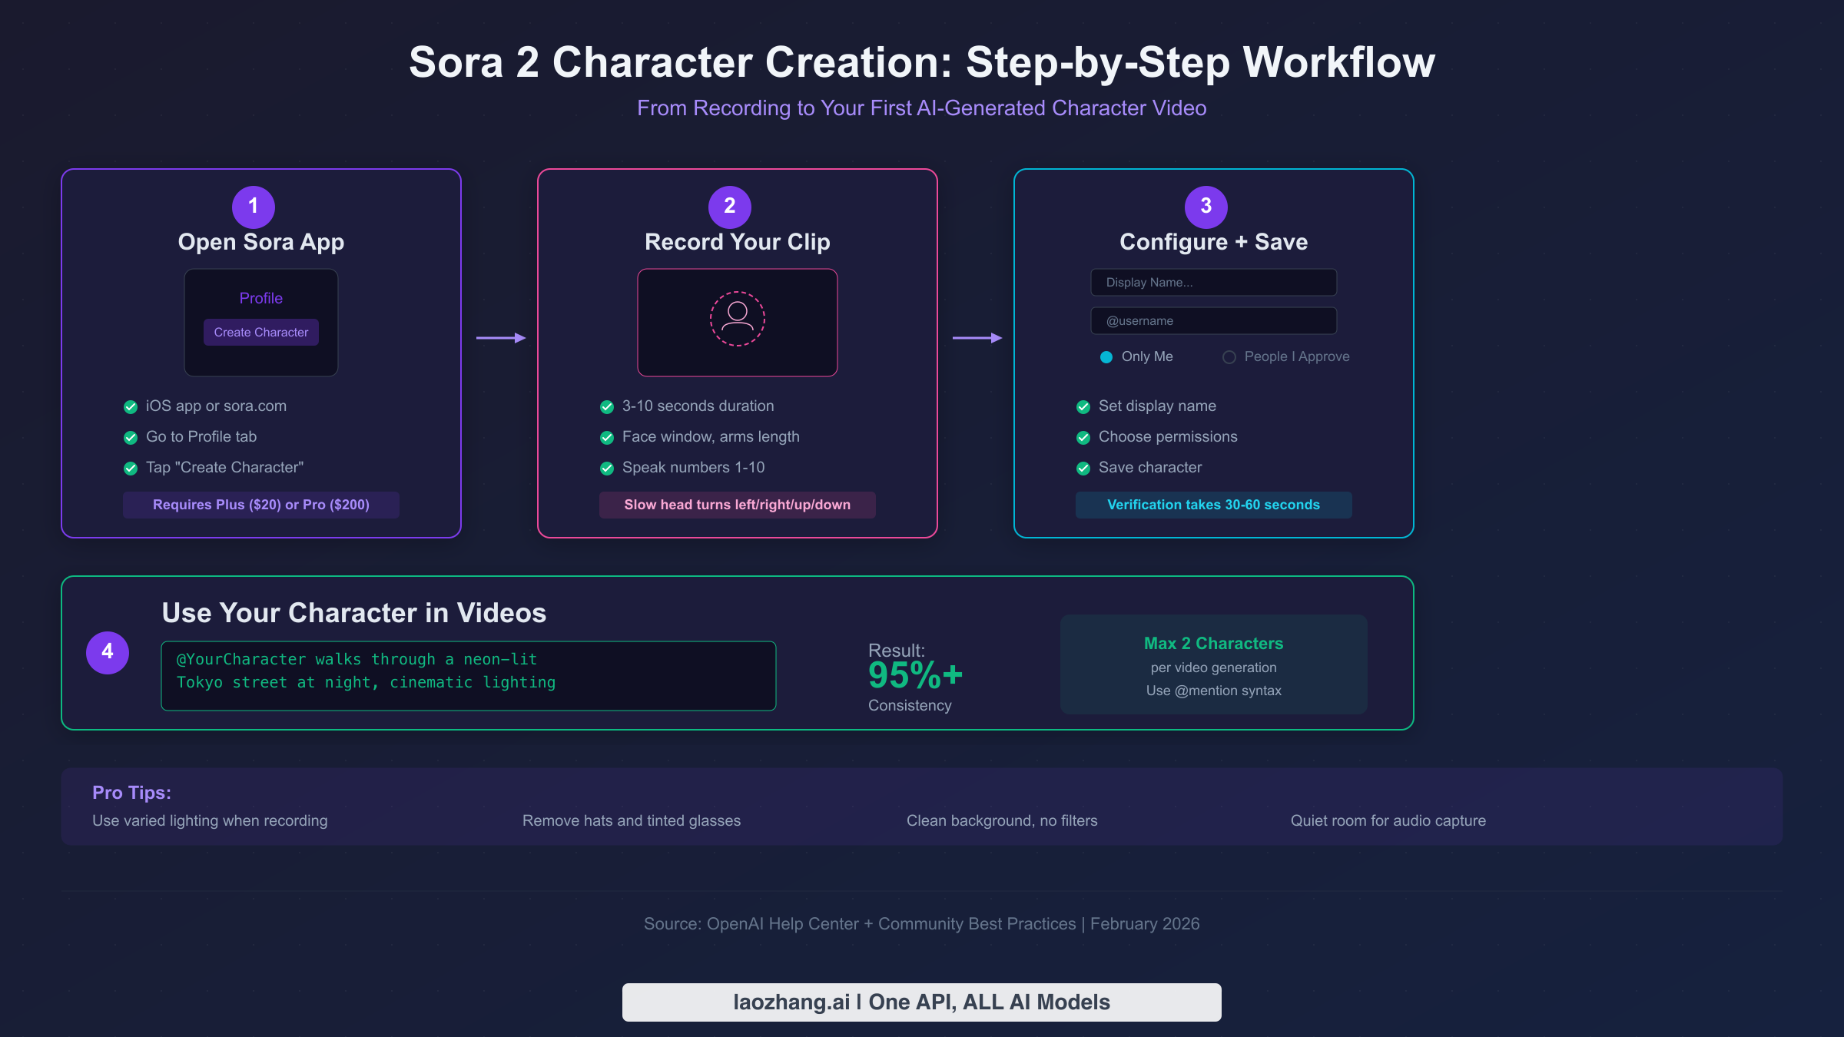Click the laozhang.ai footer banner
Screen dimensions: 1844x1037
click(921, 1002)
